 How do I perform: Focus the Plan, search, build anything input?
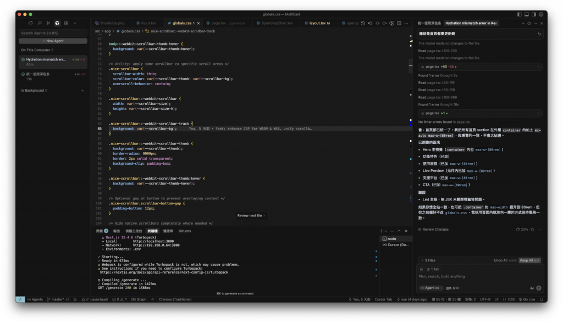tap(479, 276)
